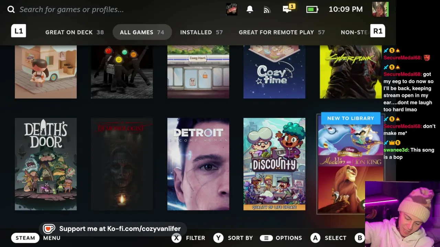Open Detroit Become Human cover
This screenshot has height=247, width=440.
pyautogui.click(x=198, y=164)
